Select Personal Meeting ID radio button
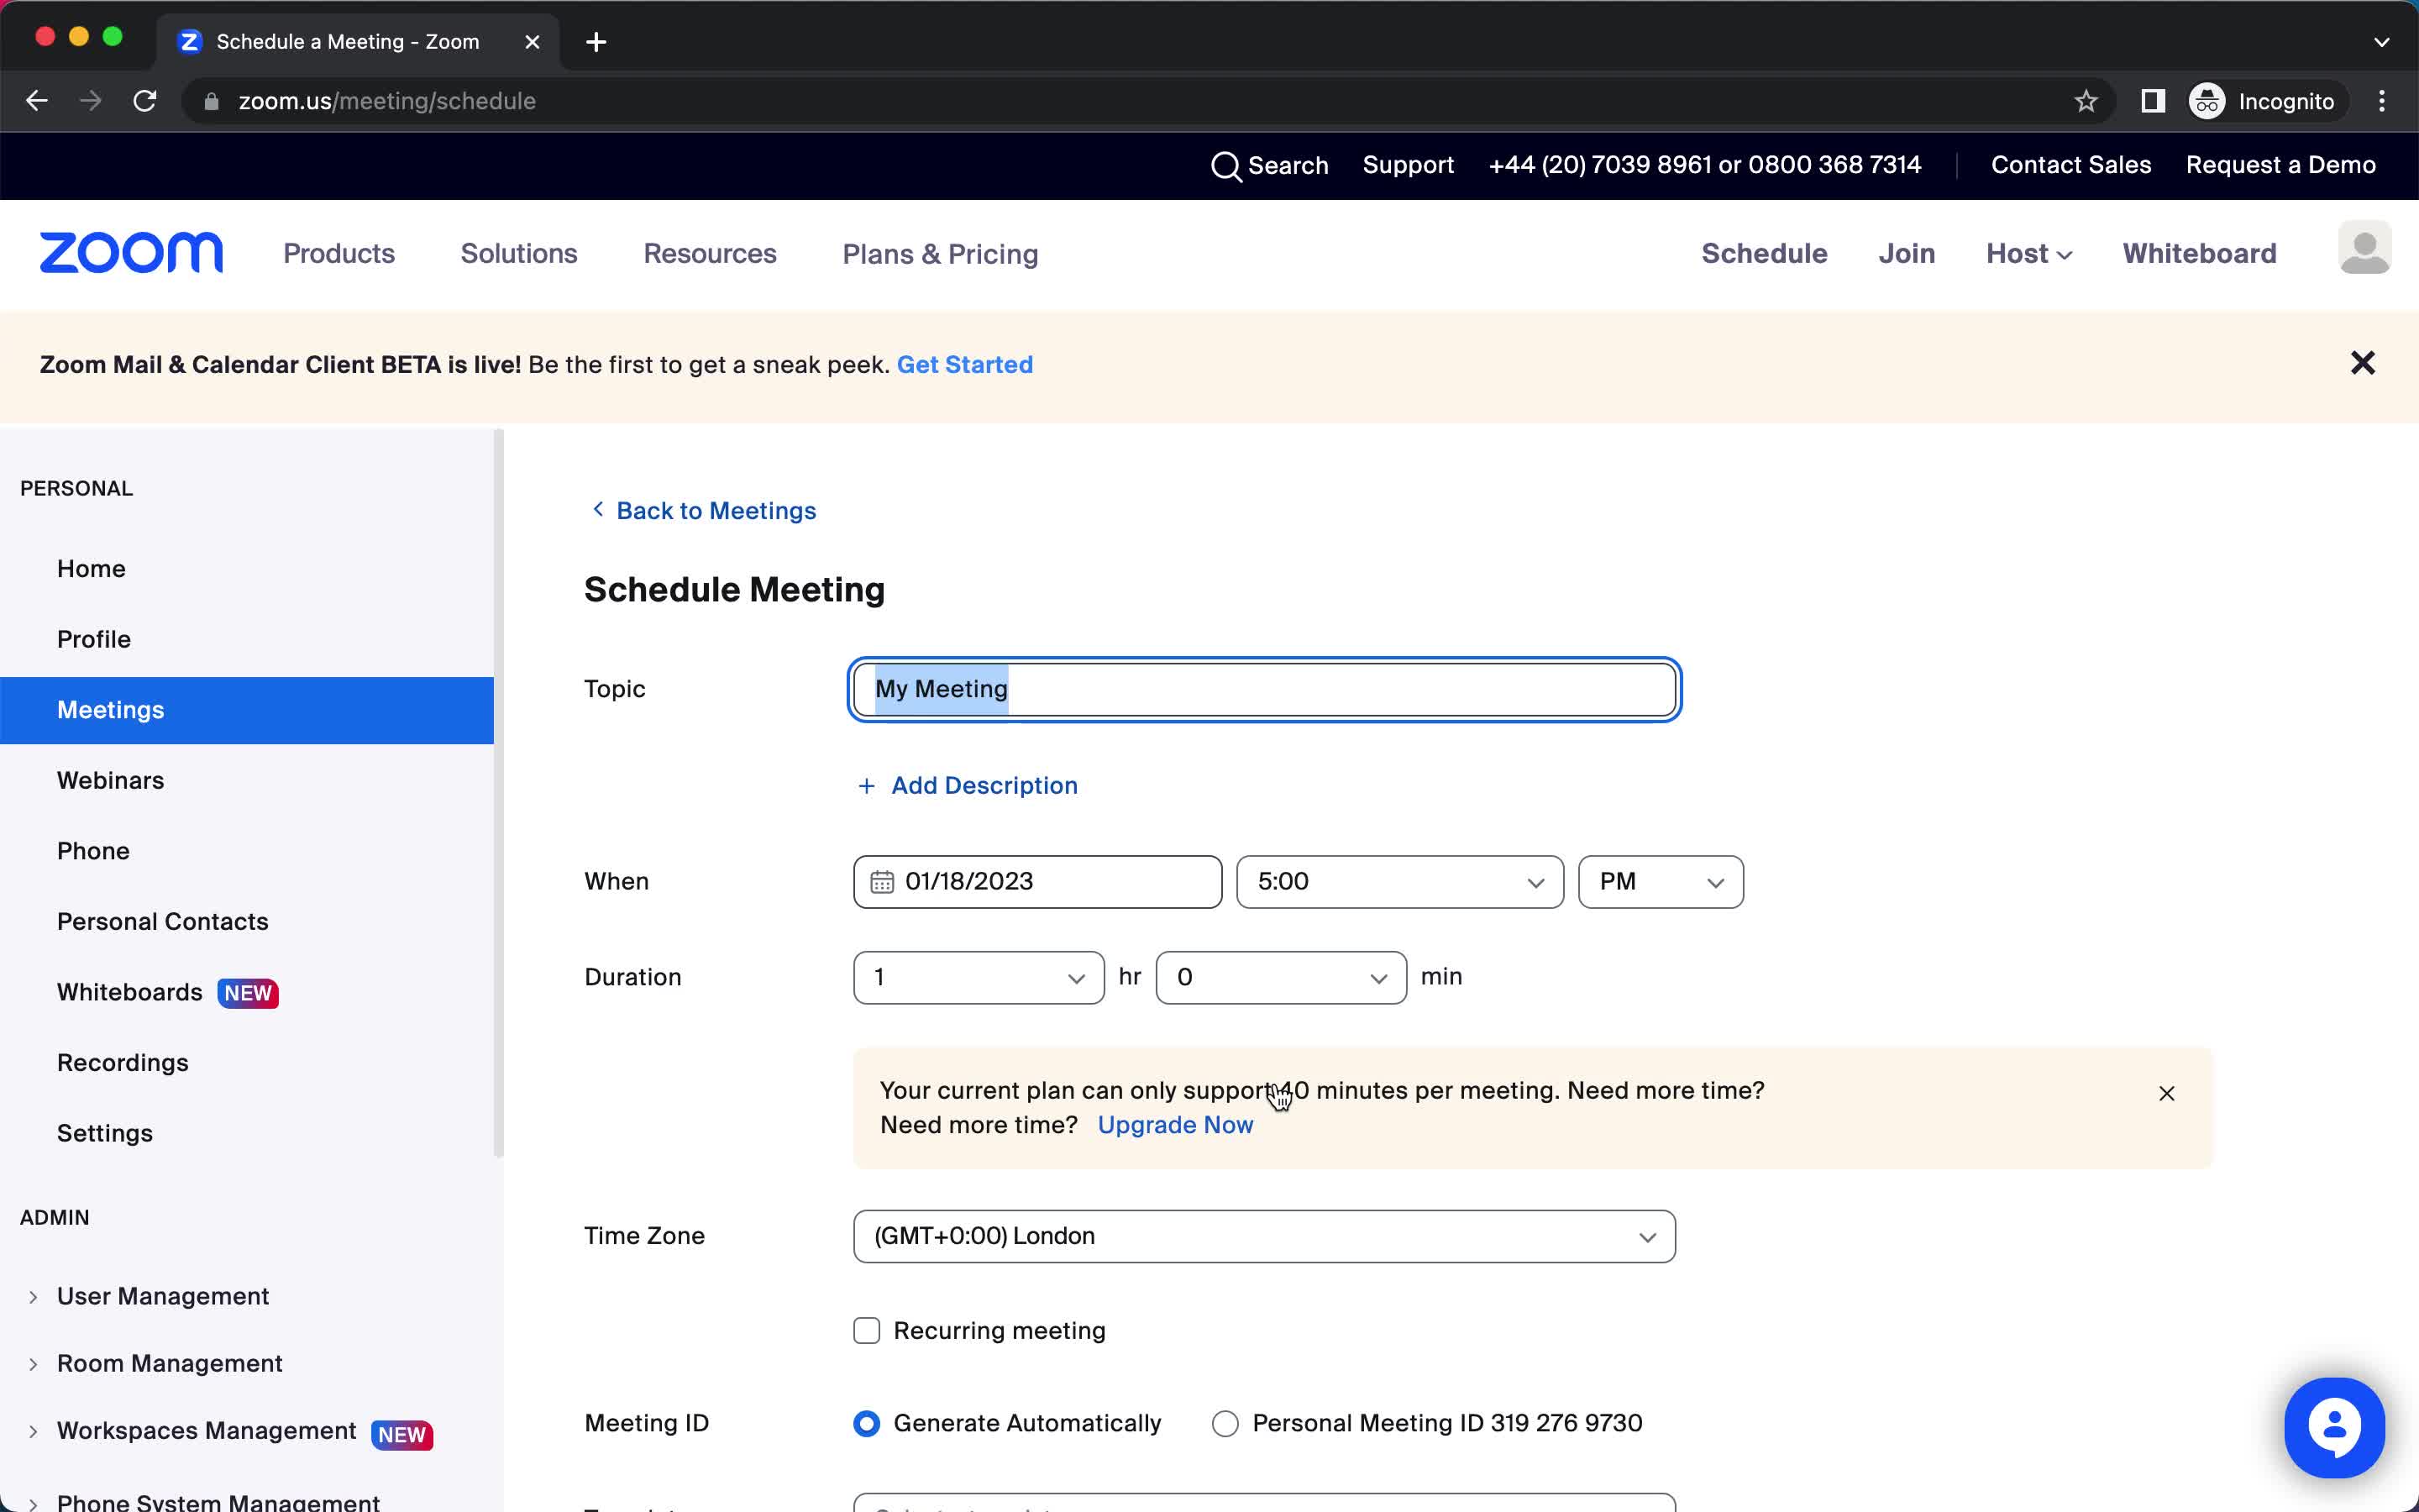This screenshot has width=2419, height=1512. pos(1225,1423)
